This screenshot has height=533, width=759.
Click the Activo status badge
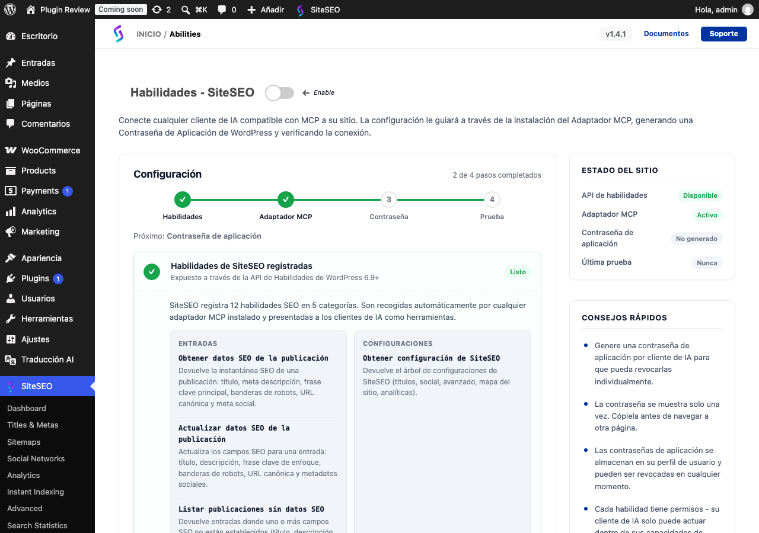coord(707,215)
